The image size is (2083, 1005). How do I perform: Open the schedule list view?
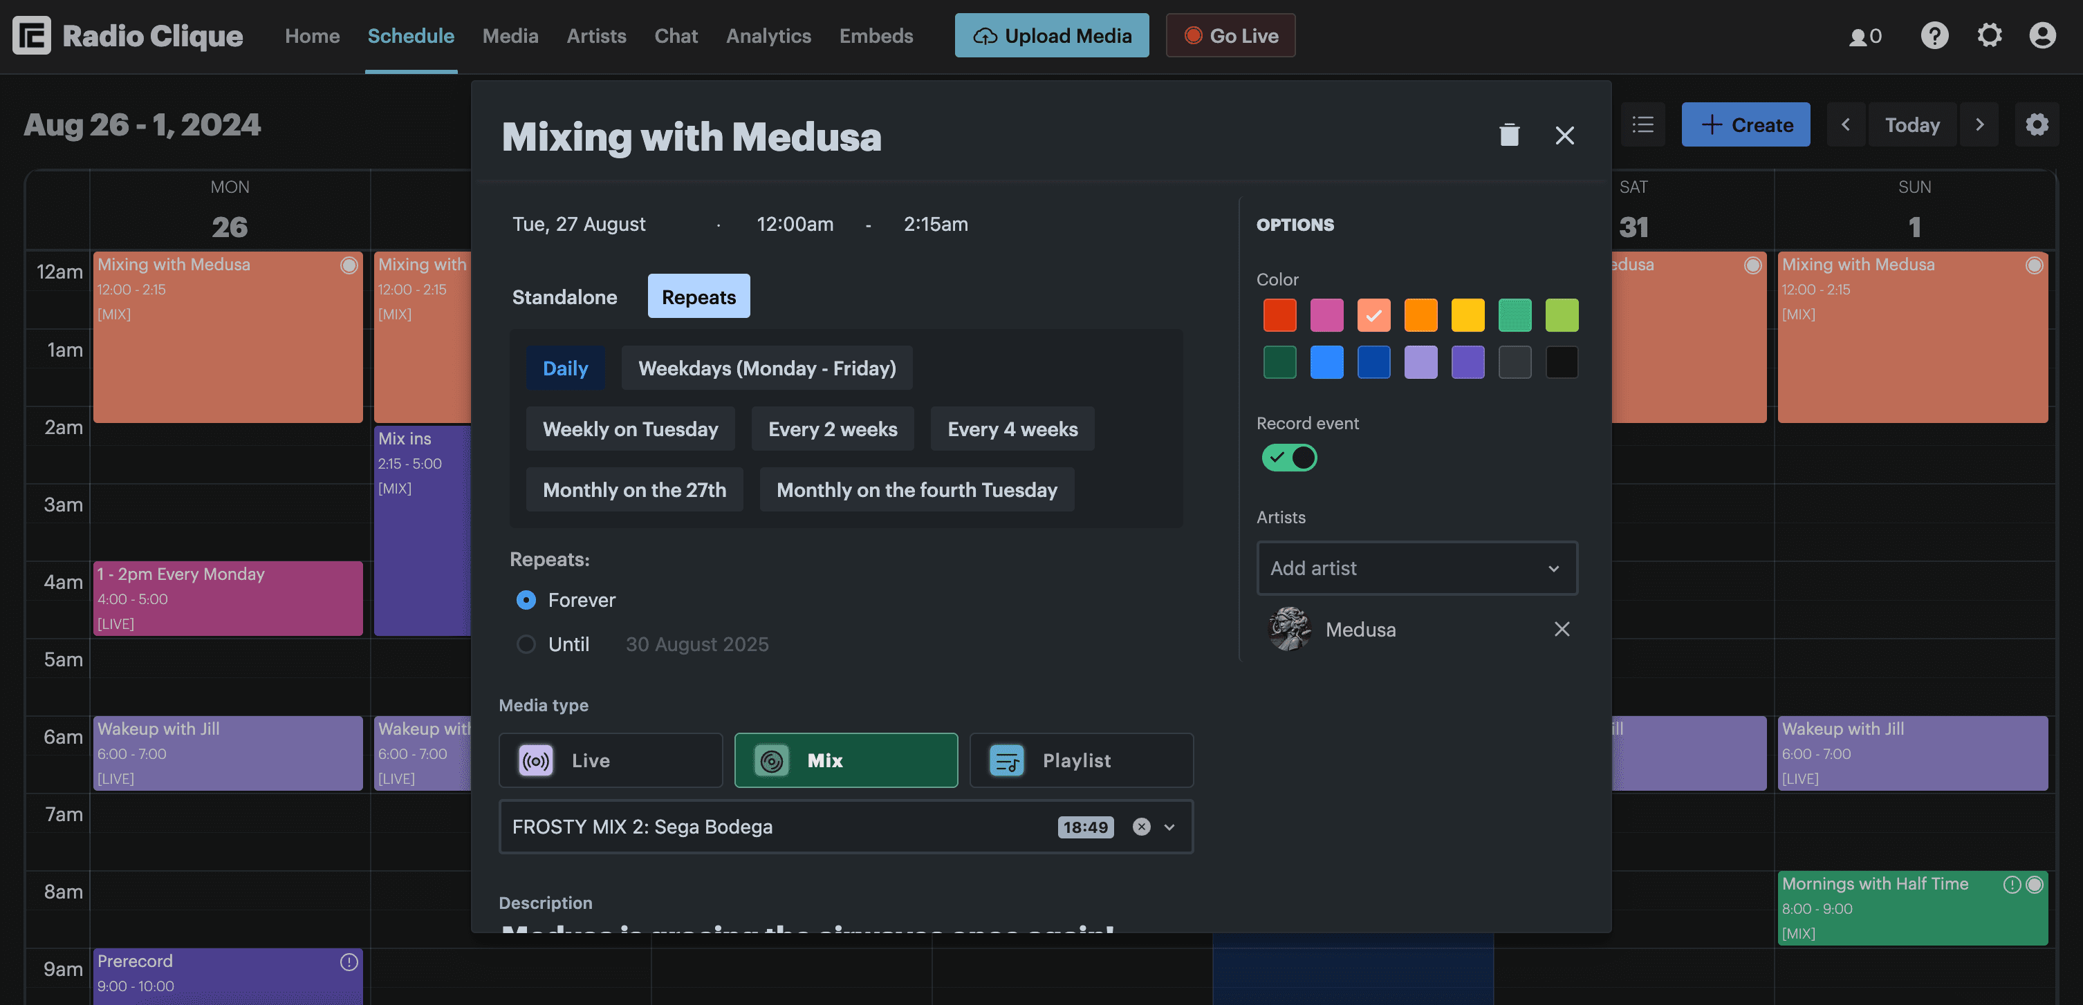coord(1643,124)
